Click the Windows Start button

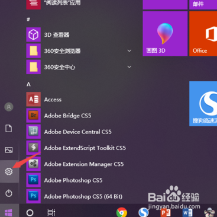pos(9,213)
